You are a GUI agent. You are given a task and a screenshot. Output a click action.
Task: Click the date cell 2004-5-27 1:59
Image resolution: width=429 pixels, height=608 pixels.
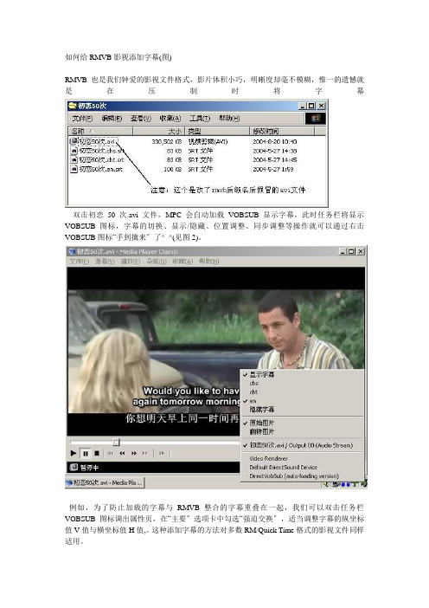coord(273,169)
